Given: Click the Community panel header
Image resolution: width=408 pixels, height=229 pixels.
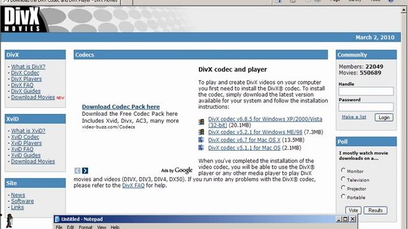Looking at the screenshot, I should click(x=366, y=55).
